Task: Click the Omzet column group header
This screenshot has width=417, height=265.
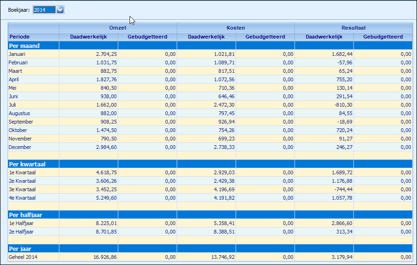Action: pyautogui.click(x=118, y=28)
